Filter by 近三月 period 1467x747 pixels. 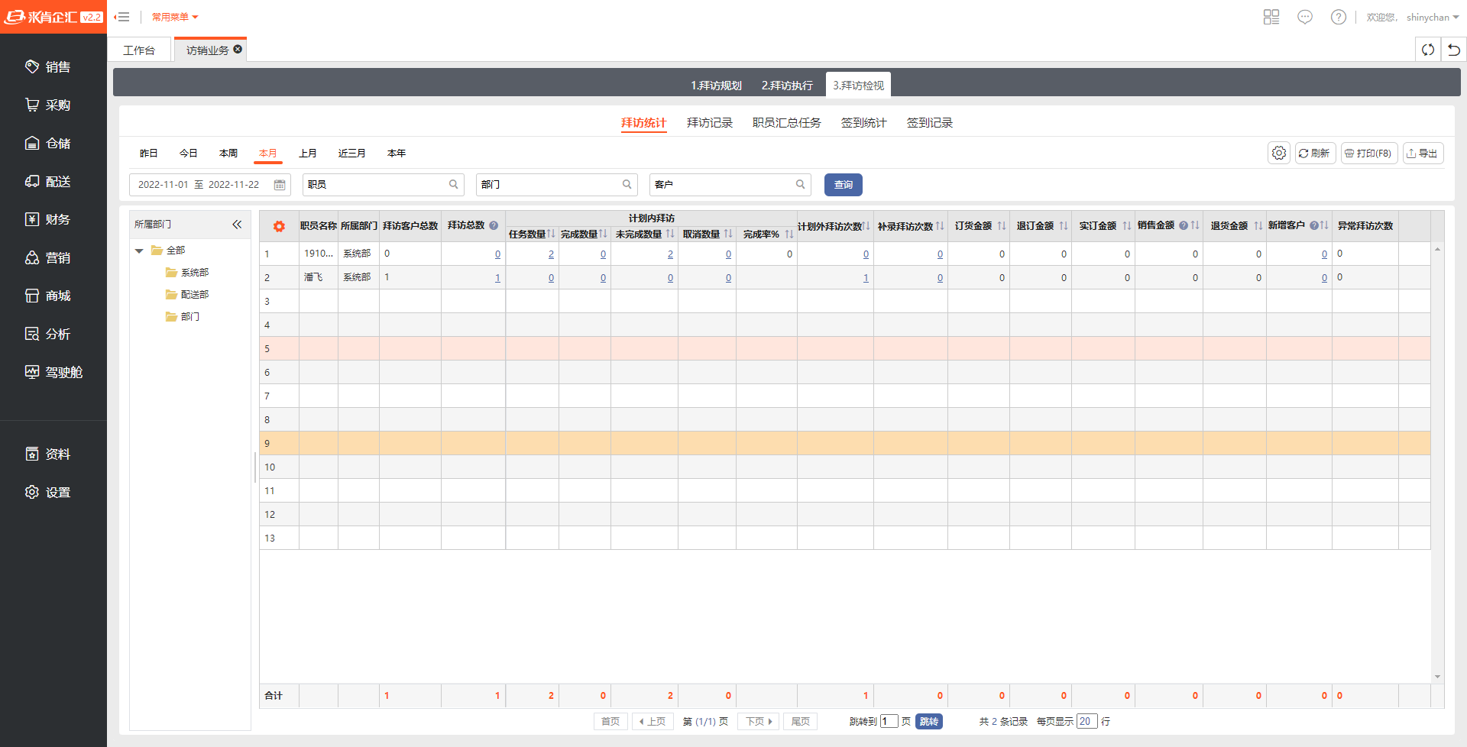[351, 154]
